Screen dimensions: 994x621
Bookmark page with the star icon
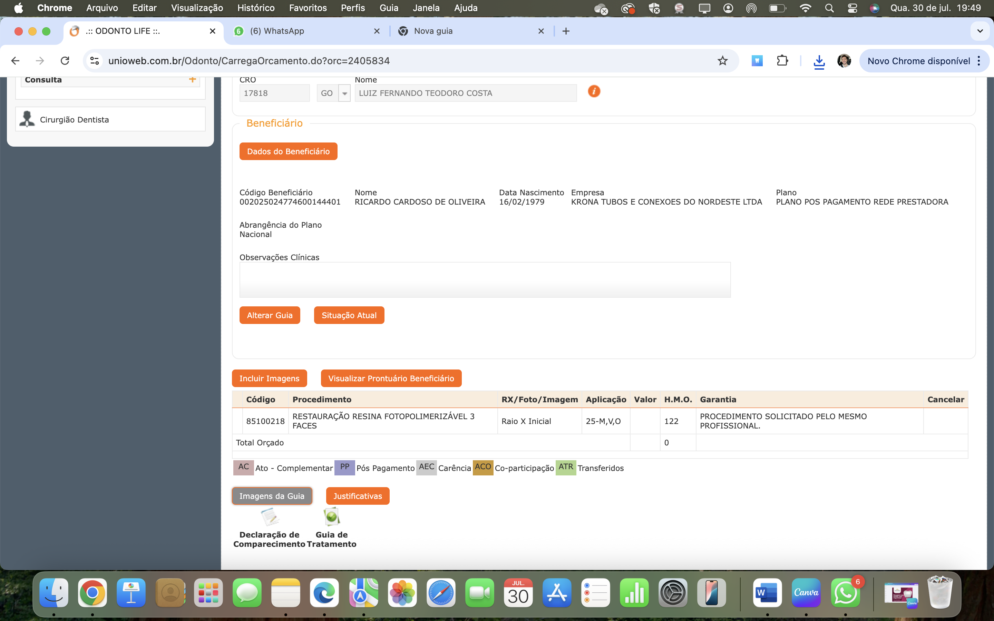(x=722, y=61)
